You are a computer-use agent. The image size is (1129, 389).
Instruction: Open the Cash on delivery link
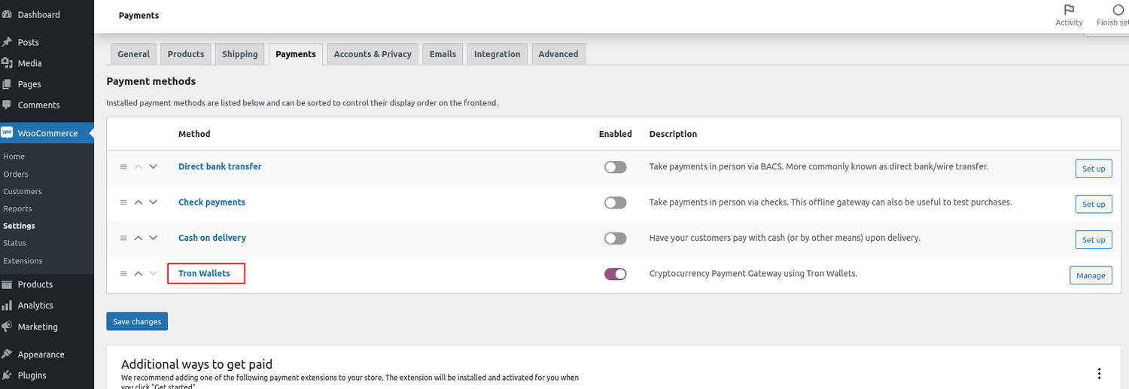[212, 238]
